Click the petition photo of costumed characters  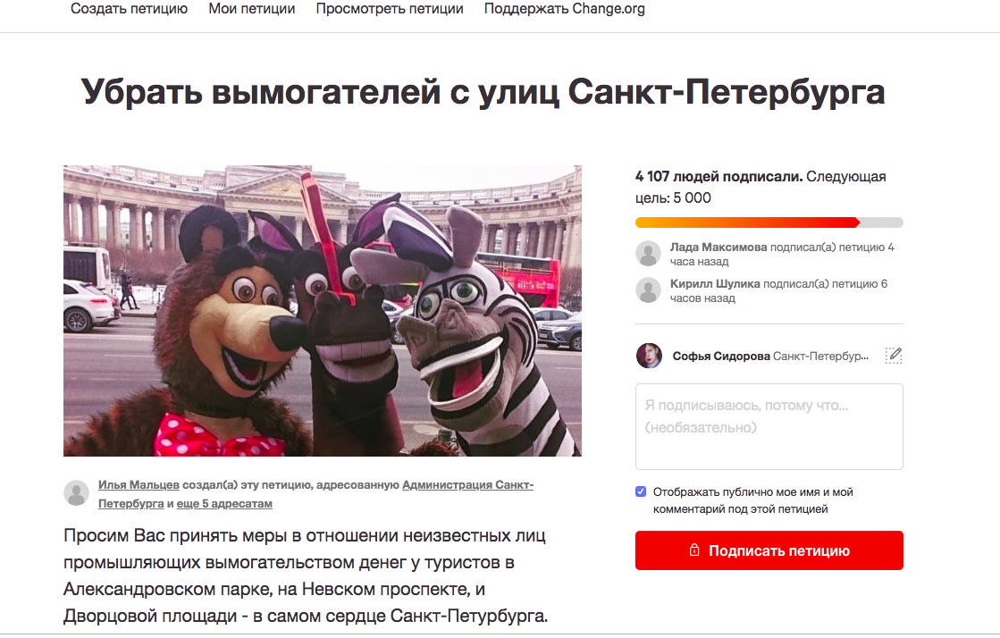pos(322,311)
